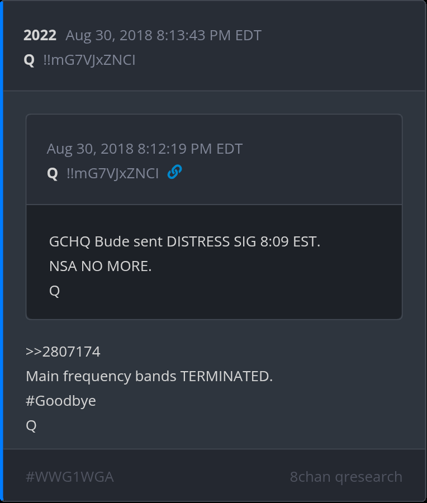Click the Main frequency bands TERMINATED text
Image resolution: width=427 pixels, height=503 pixels.
tap(149, 376)
